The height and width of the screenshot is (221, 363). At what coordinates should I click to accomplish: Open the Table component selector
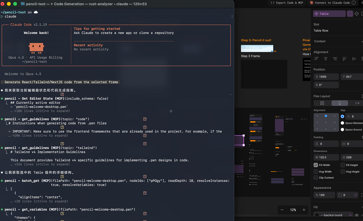click(329, 14)
